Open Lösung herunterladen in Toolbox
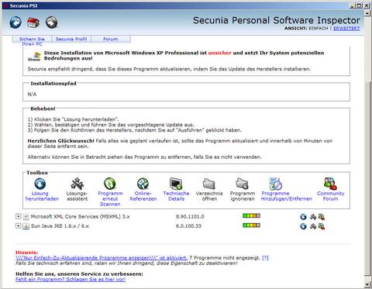372x289 pixels. click(x=40, y=184)
